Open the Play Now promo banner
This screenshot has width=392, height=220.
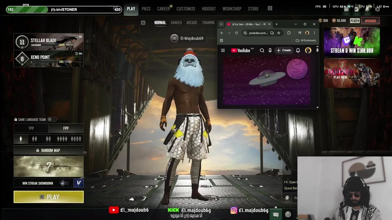(352, 73)
